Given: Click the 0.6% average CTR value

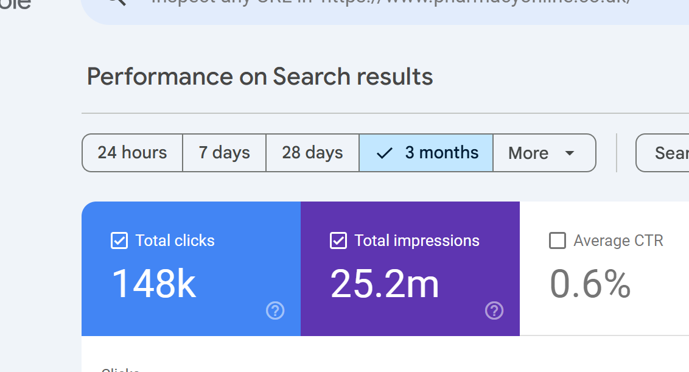Looking at the screenshot, I should 590,284.
